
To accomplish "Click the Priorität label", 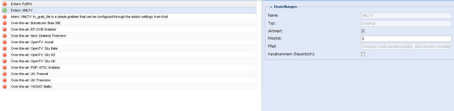I will [x=275, y=39].
